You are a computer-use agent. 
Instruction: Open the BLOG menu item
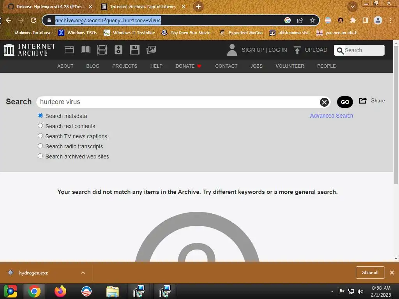click(93, 66)
